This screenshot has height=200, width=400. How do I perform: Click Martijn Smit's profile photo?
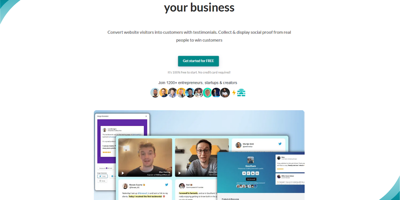pyautogui.click(x=239, y=145)
